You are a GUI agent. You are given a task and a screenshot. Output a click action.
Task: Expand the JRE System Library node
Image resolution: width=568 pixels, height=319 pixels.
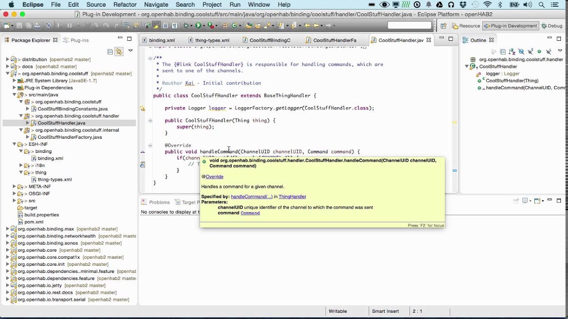(14, 81)
